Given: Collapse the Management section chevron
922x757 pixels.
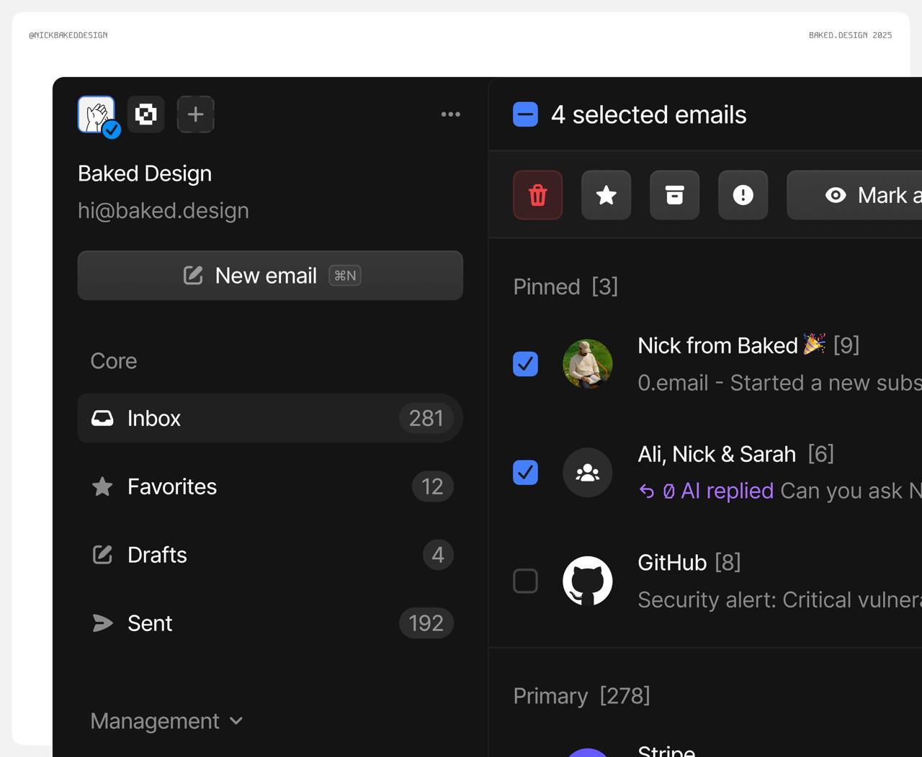Looking at the screenshot, I should tap(236, 721).
